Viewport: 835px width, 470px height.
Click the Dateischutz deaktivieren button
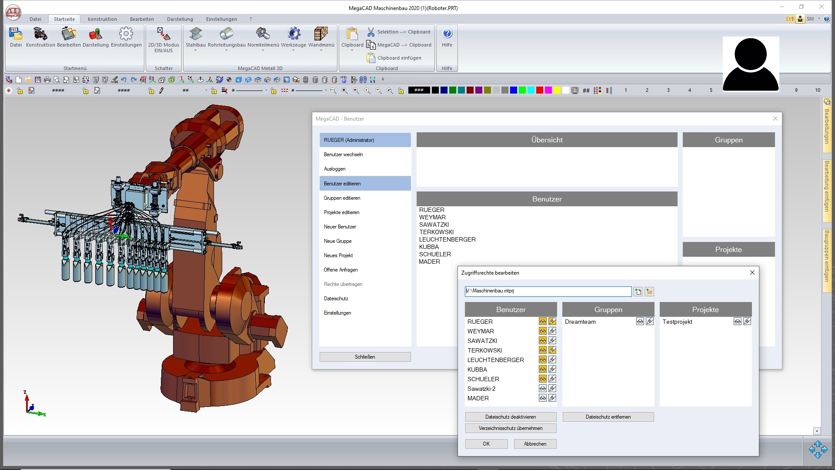(x=511, y=417)
